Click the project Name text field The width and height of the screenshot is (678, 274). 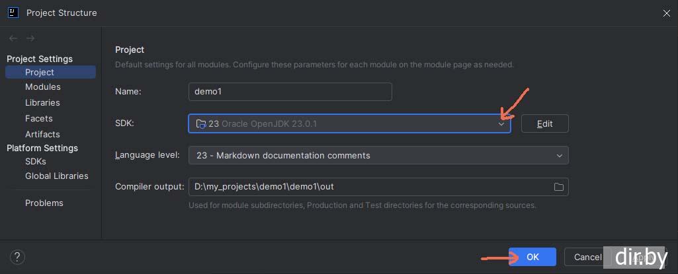pos(290,92)
